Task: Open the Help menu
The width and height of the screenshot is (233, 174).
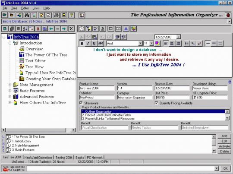Action: [47, 8]
